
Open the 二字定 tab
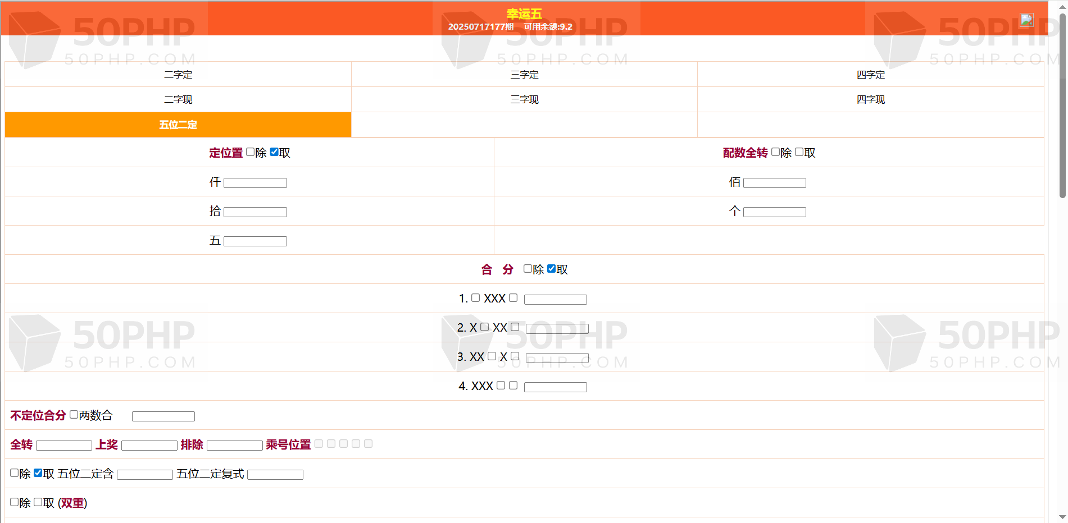click(x=178, y=75)
